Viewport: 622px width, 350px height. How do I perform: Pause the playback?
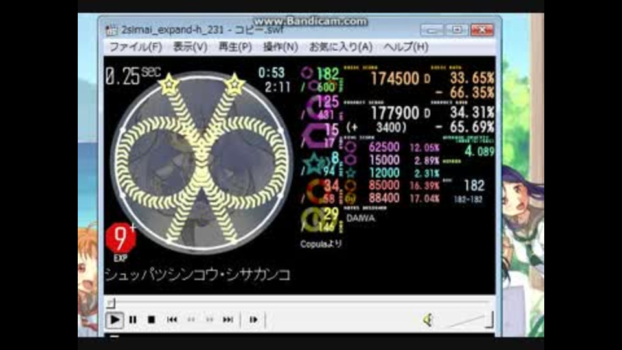[133, 320]
